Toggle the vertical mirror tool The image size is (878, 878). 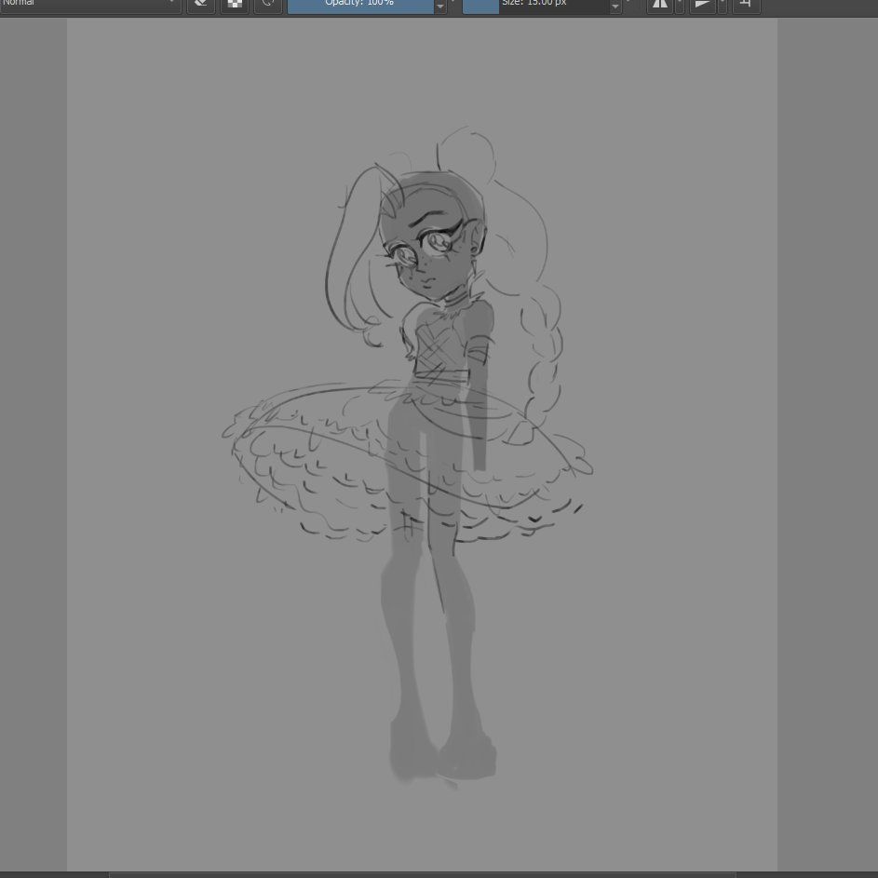click(x=703, y=5)
